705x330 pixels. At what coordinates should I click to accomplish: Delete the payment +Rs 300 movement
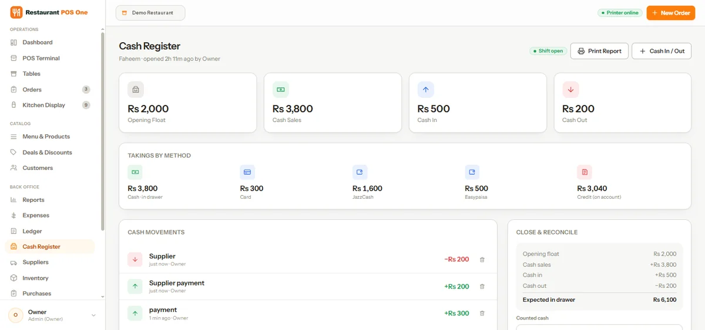(x=482, y=314)
